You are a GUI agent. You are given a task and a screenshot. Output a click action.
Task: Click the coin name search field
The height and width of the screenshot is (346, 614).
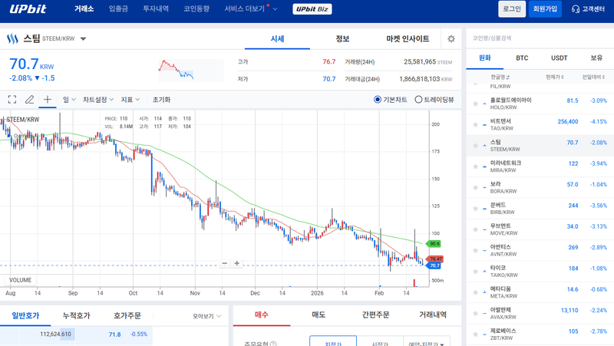(537, 38)
